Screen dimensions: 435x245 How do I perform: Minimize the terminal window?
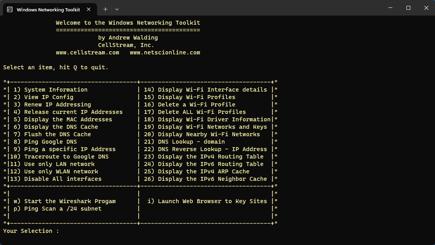390,8
